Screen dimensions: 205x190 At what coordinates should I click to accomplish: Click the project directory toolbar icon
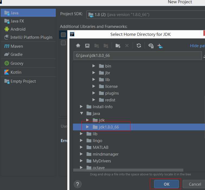click(97, 46)
